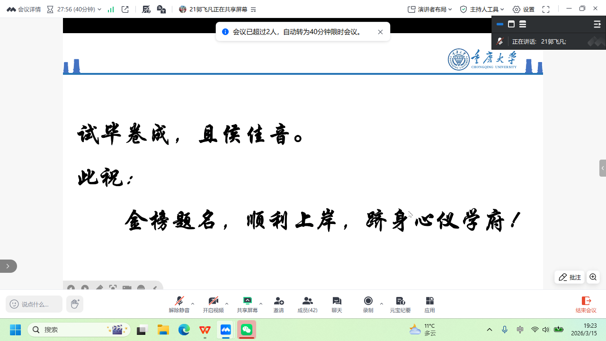
Task: Click the raise hand reaction icon
Action: click(74, 304)
